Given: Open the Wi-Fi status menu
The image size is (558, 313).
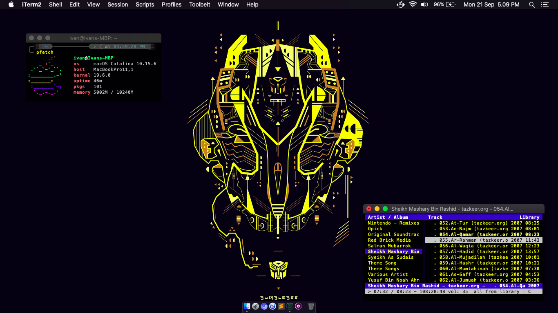Looking at the screenshot, I should tap(413, 4).
